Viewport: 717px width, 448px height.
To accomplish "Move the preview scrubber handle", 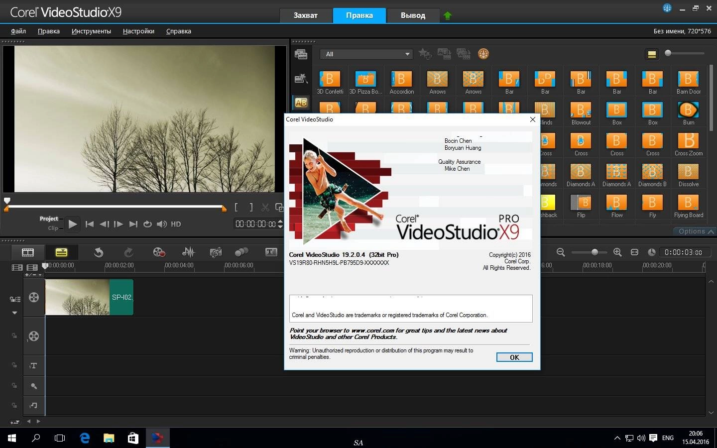I will 7,201.
